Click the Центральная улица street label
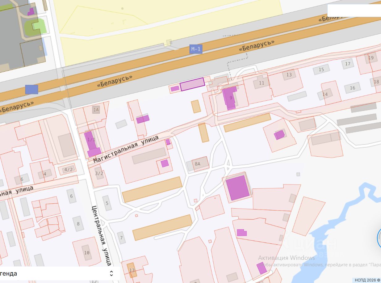 (102, 235)
